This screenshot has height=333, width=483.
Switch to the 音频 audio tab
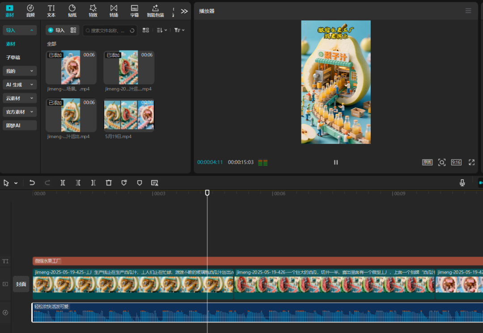tap(30, 11)
